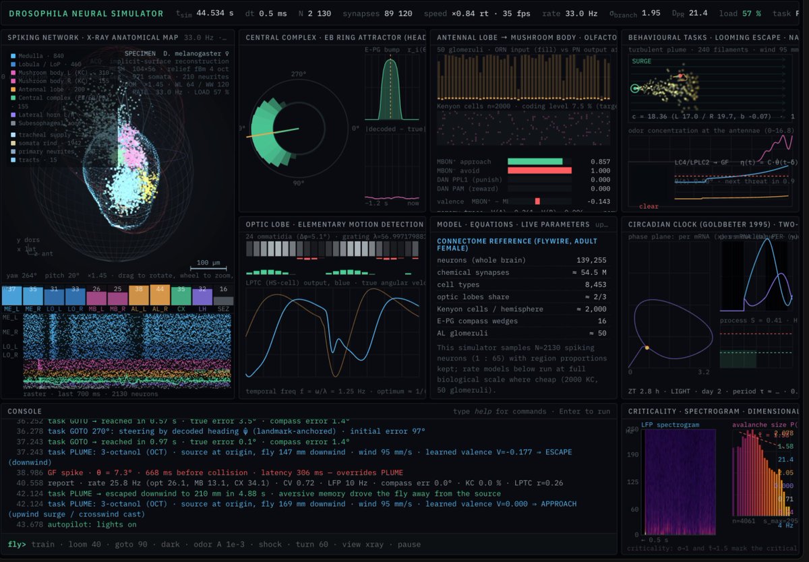
Task: Click the LH region rate bar
Action: point(203,296)
